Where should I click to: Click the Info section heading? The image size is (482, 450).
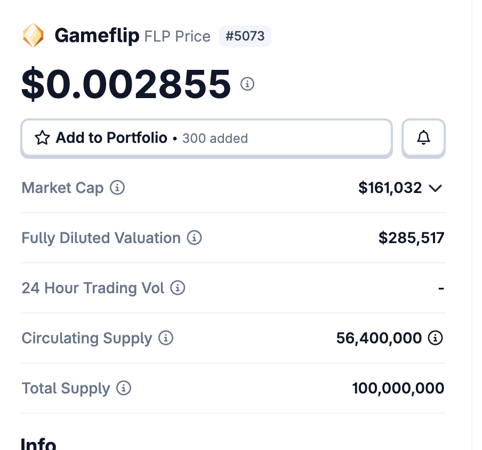pos(38,444)
